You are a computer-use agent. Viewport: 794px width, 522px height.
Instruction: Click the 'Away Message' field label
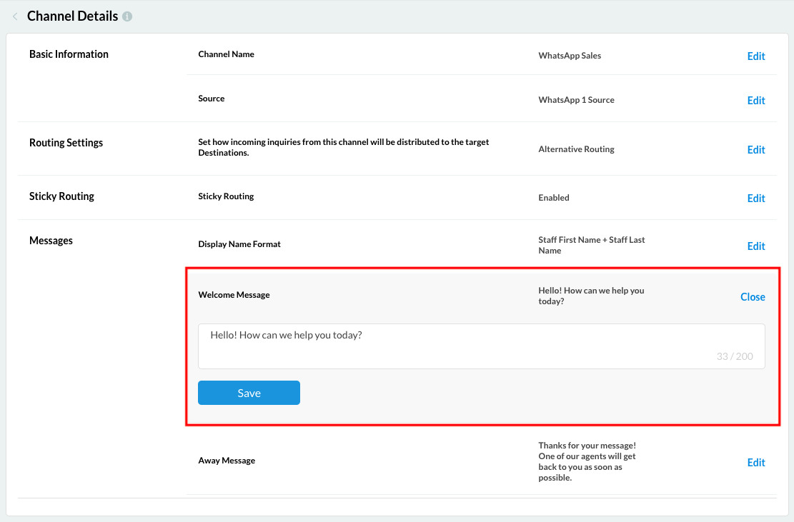tap(227, 461)
